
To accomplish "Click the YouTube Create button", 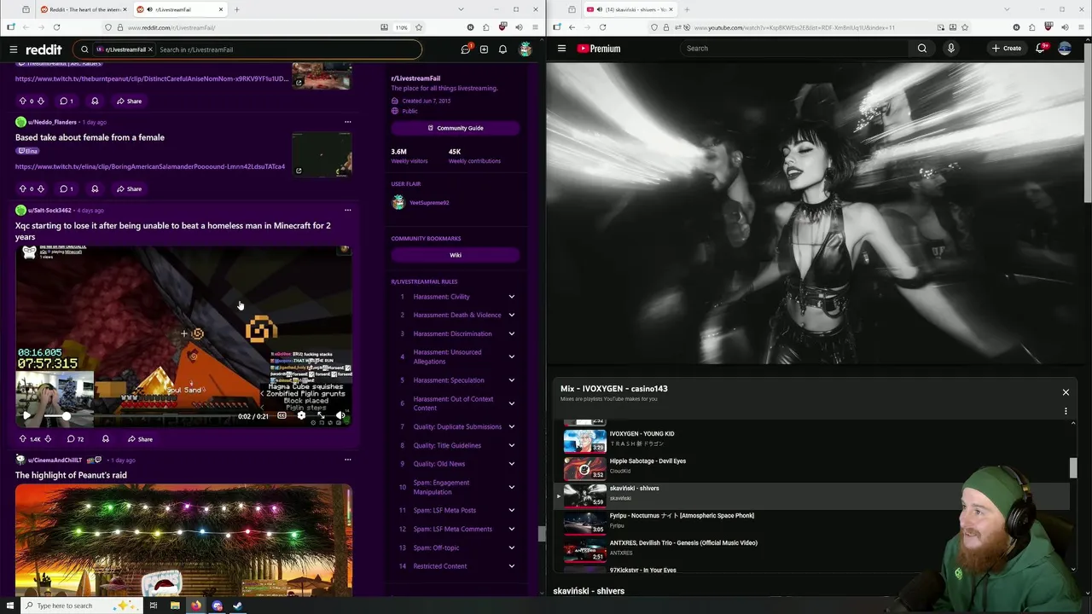I will point(1007,49).
